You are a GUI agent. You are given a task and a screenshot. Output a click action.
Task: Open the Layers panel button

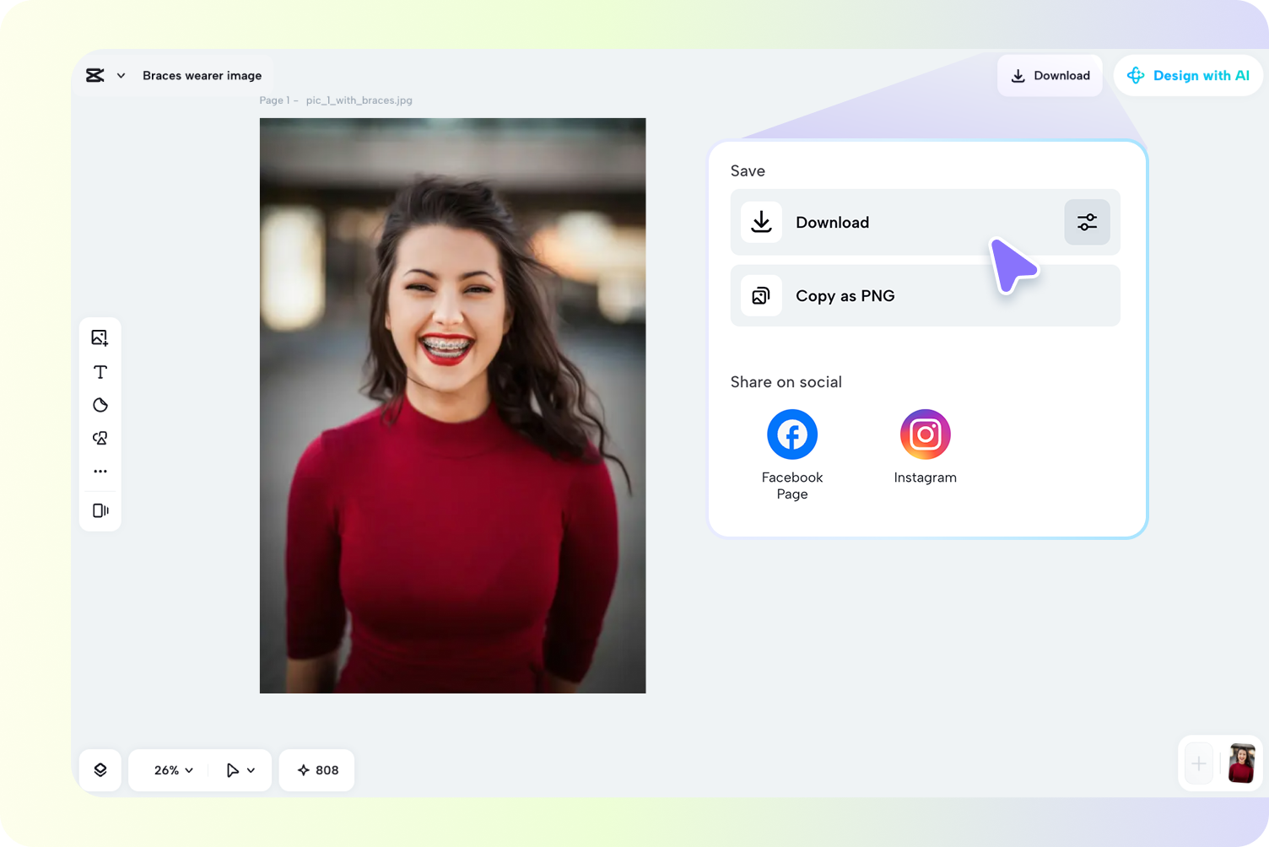(x=100, y=770)
